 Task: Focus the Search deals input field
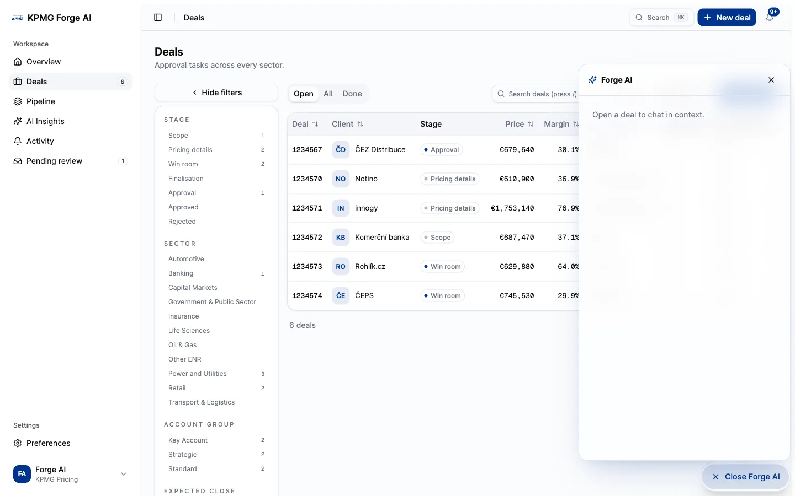pyautogui.click(x=536, y=94)
